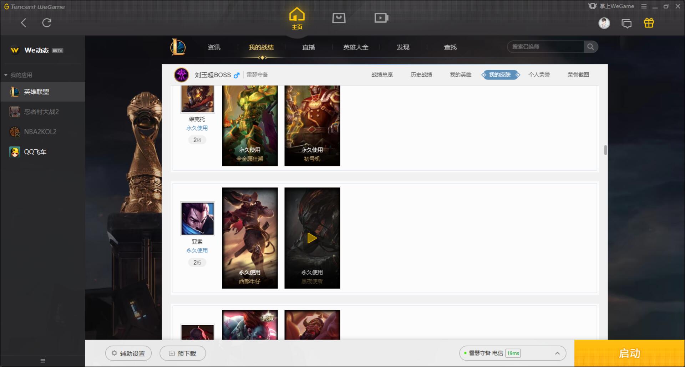Click the 刘玉超BOSS summoner name
The width and height of the screenshot is (685, 367).
pos(213,75)
